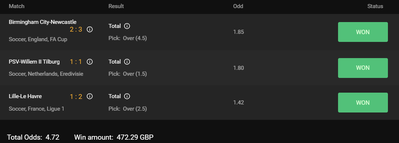Open the PSV-Willem II Tilburg match
The width and height of the screenshot is (399, 143).
[x=34, y=62]
